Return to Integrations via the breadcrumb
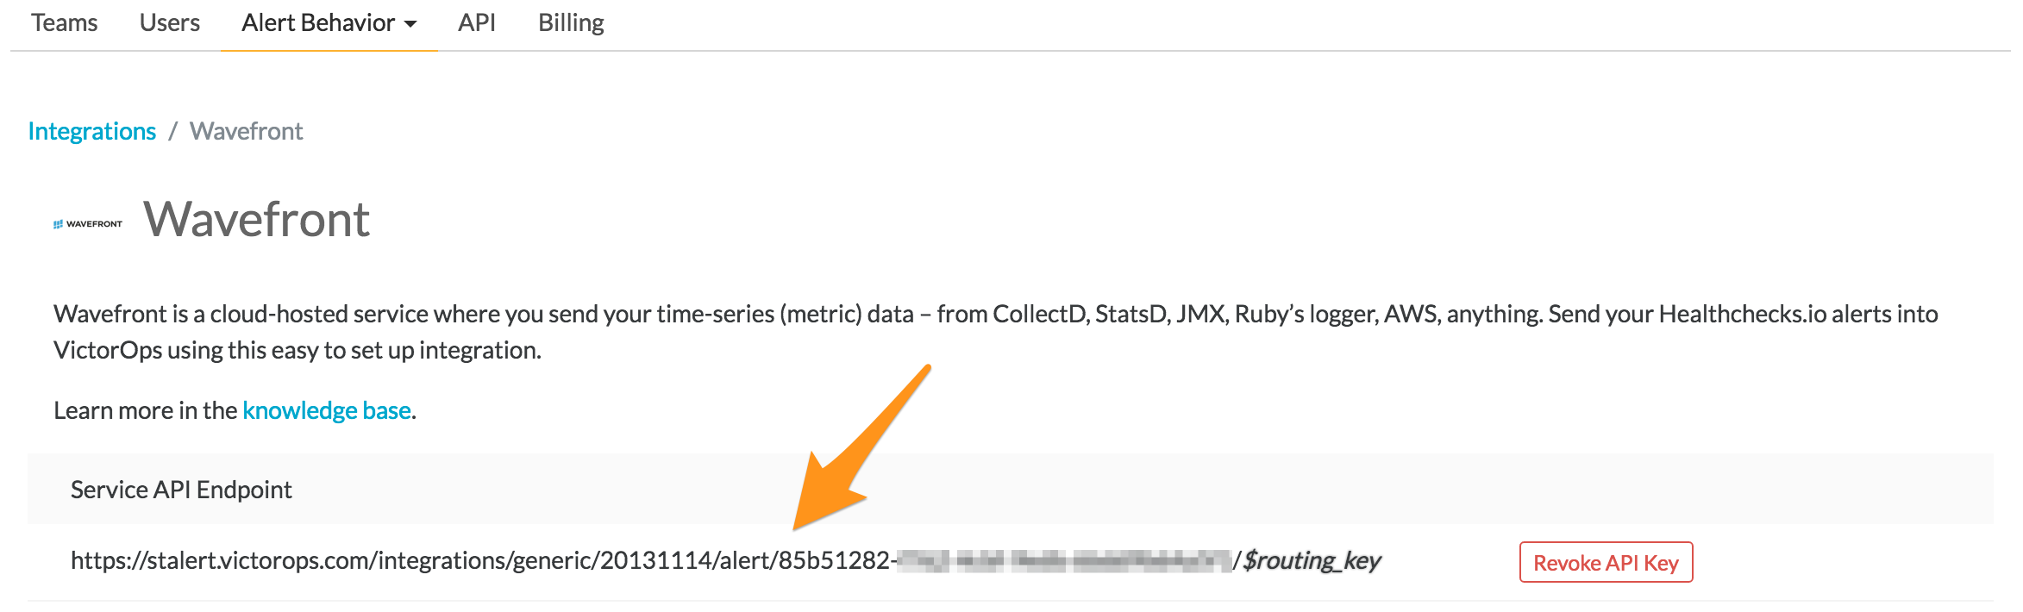 (92, 130)
